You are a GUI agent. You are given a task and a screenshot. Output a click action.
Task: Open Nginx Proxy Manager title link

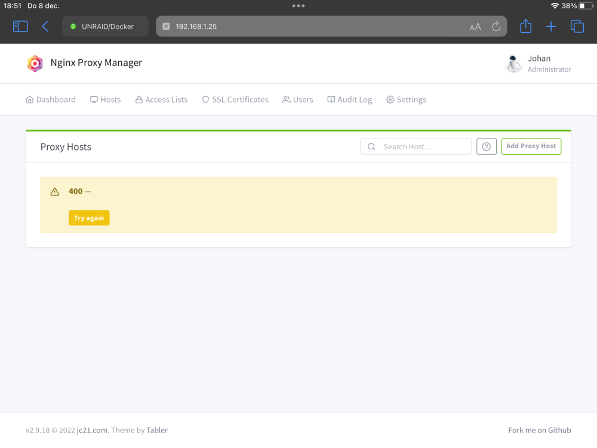click(x=96, y=63)
